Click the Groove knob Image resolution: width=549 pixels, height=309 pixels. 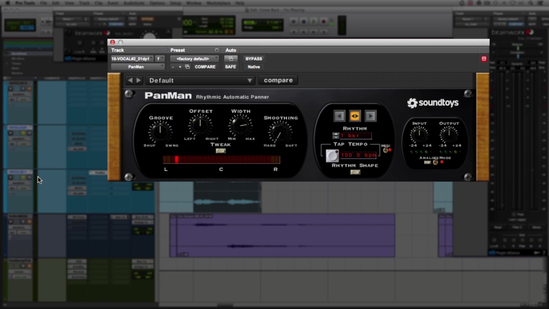pyautogui.click(x=160, y=132)
